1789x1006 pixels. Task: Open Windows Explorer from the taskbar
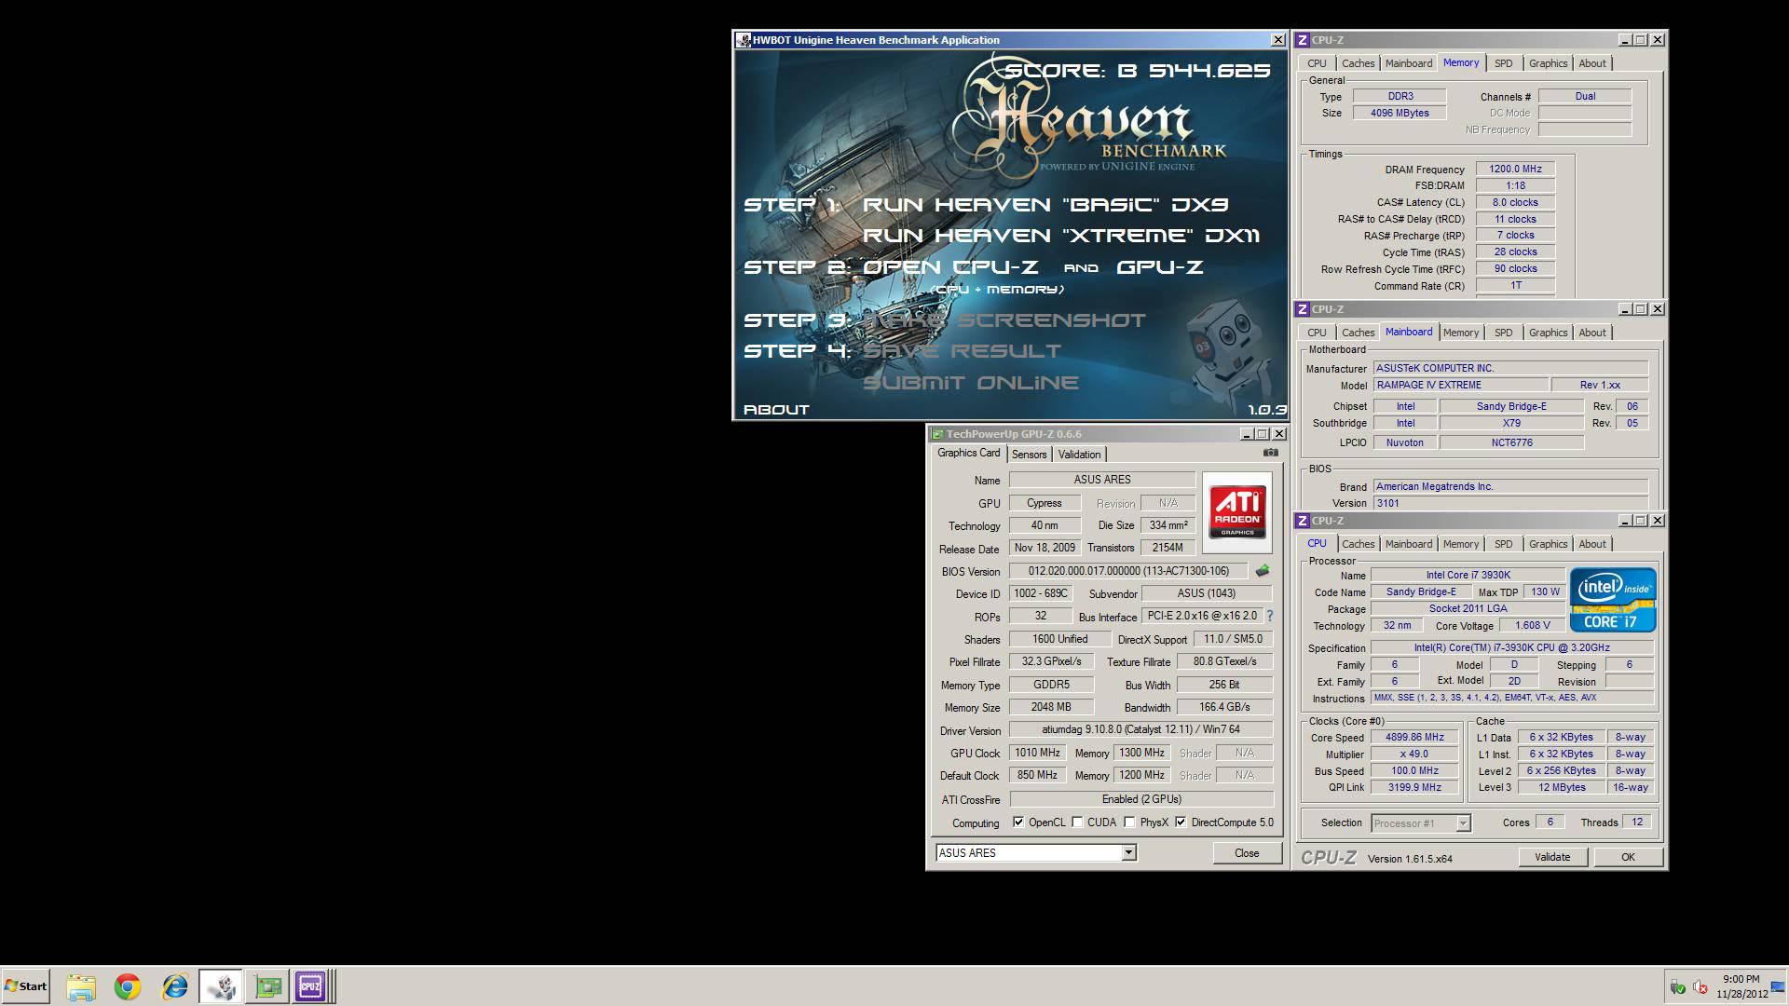(x=81, y=986)
